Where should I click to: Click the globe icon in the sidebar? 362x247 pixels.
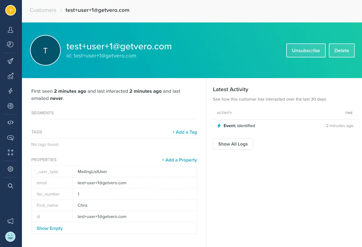10,106
